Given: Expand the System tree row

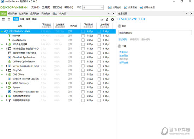Looking at the screenshot, I should (x=7, y=87).
